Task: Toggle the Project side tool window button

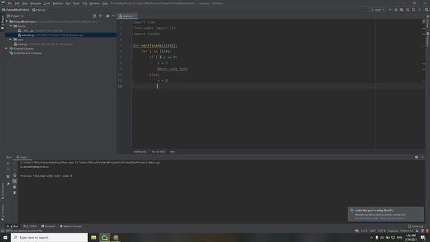Action: [x=3, y=22]
